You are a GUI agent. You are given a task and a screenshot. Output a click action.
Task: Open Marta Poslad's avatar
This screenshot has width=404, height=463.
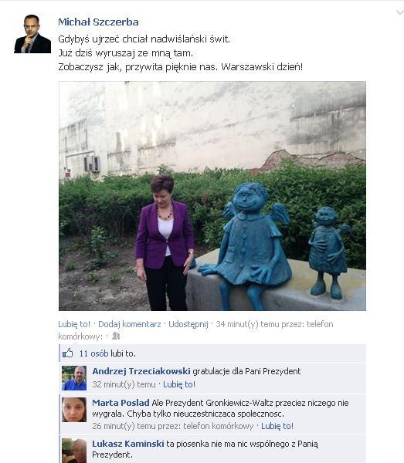tap(74, 410)
